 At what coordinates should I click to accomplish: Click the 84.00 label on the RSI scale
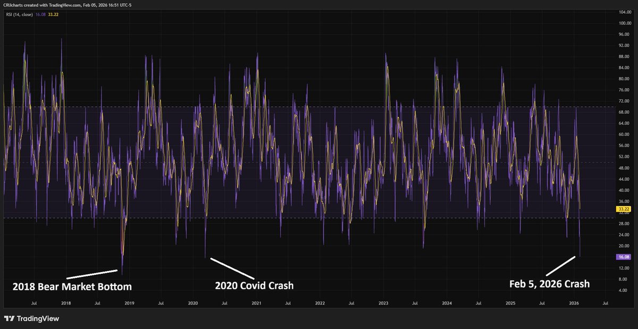pos(625,68)
